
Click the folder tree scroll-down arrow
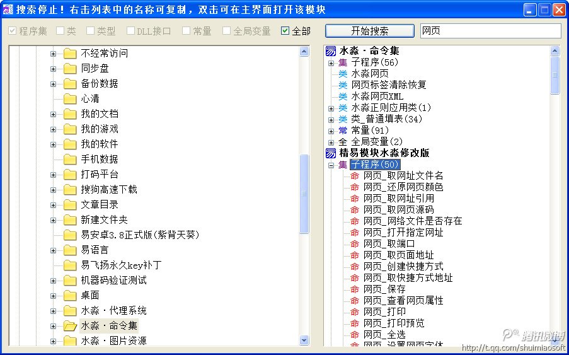[x=304, y=340]
